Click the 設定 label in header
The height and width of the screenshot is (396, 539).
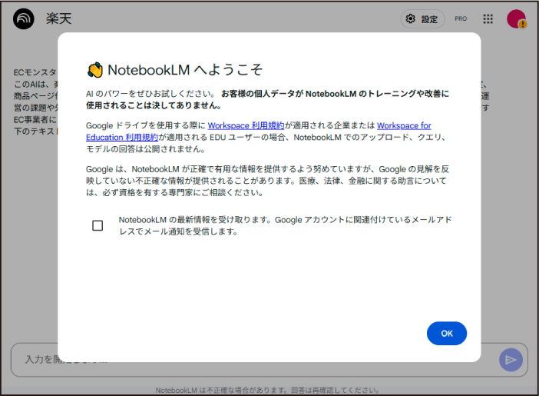[x=429, y=19]
